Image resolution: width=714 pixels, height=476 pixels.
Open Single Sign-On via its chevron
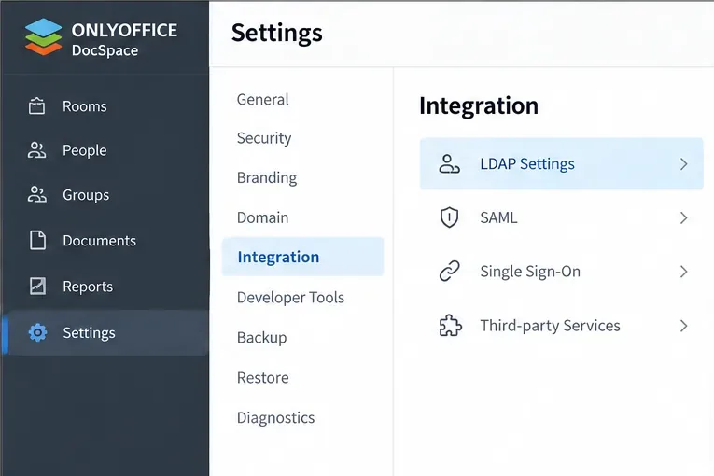683,272
